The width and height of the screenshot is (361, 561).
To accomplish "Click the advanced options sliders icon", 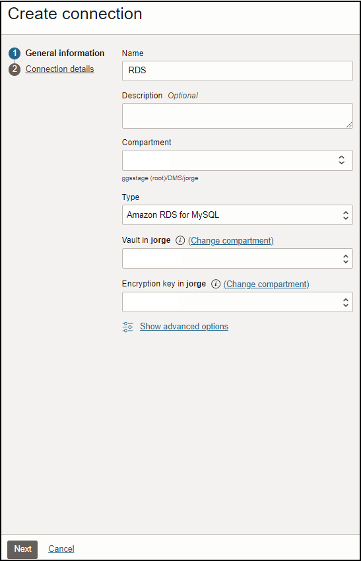I will pyautogui.click(x=128, y=327).
